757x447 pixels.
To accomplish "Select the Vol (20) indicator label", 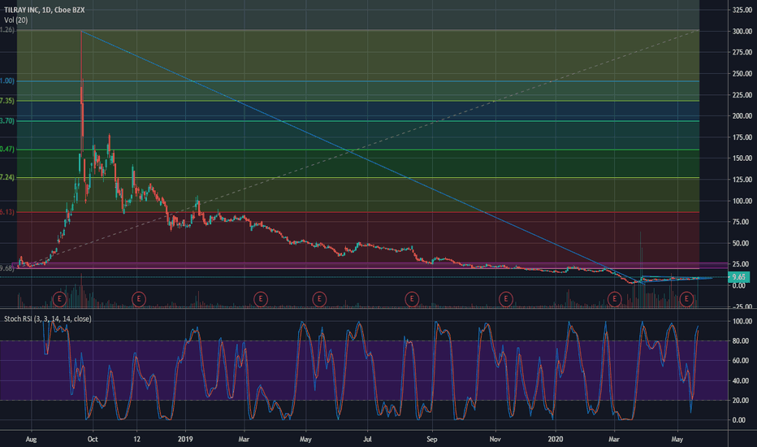I will coord(16,20).
